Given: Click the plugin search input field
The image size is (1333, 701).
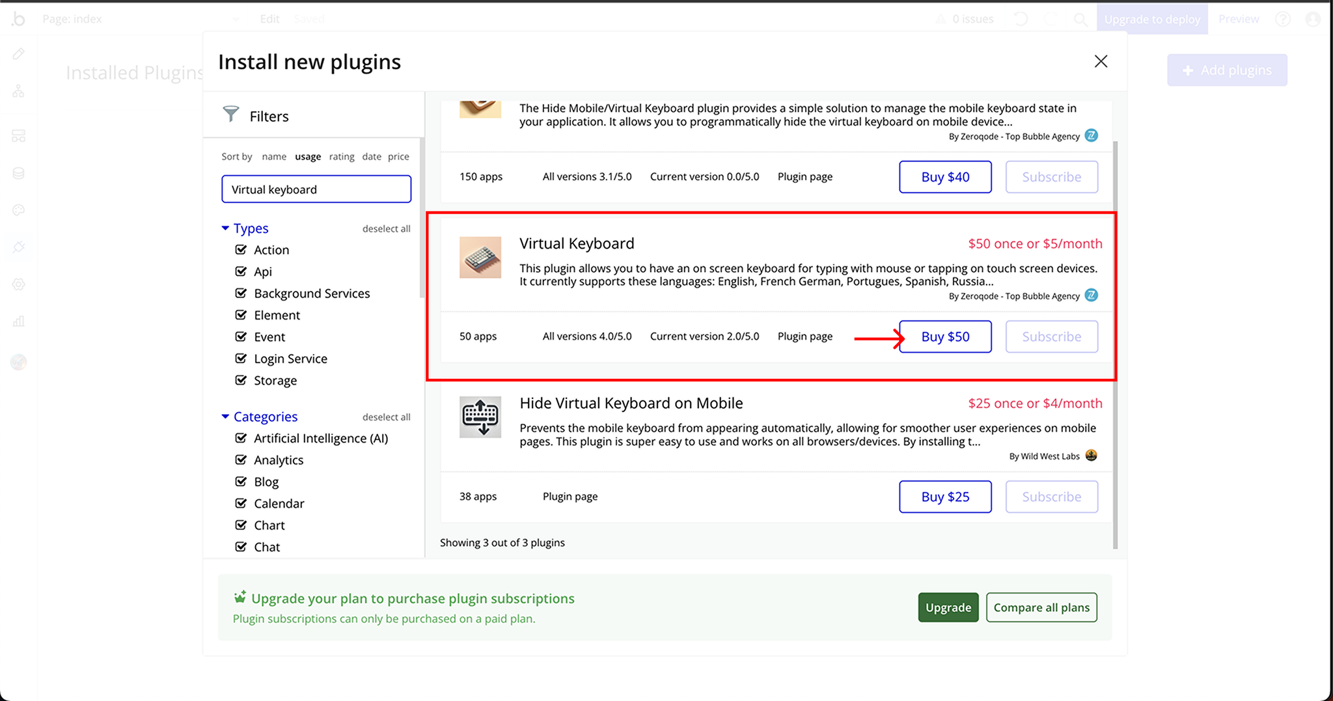Looking at the screenshot, I should [316, 189].
